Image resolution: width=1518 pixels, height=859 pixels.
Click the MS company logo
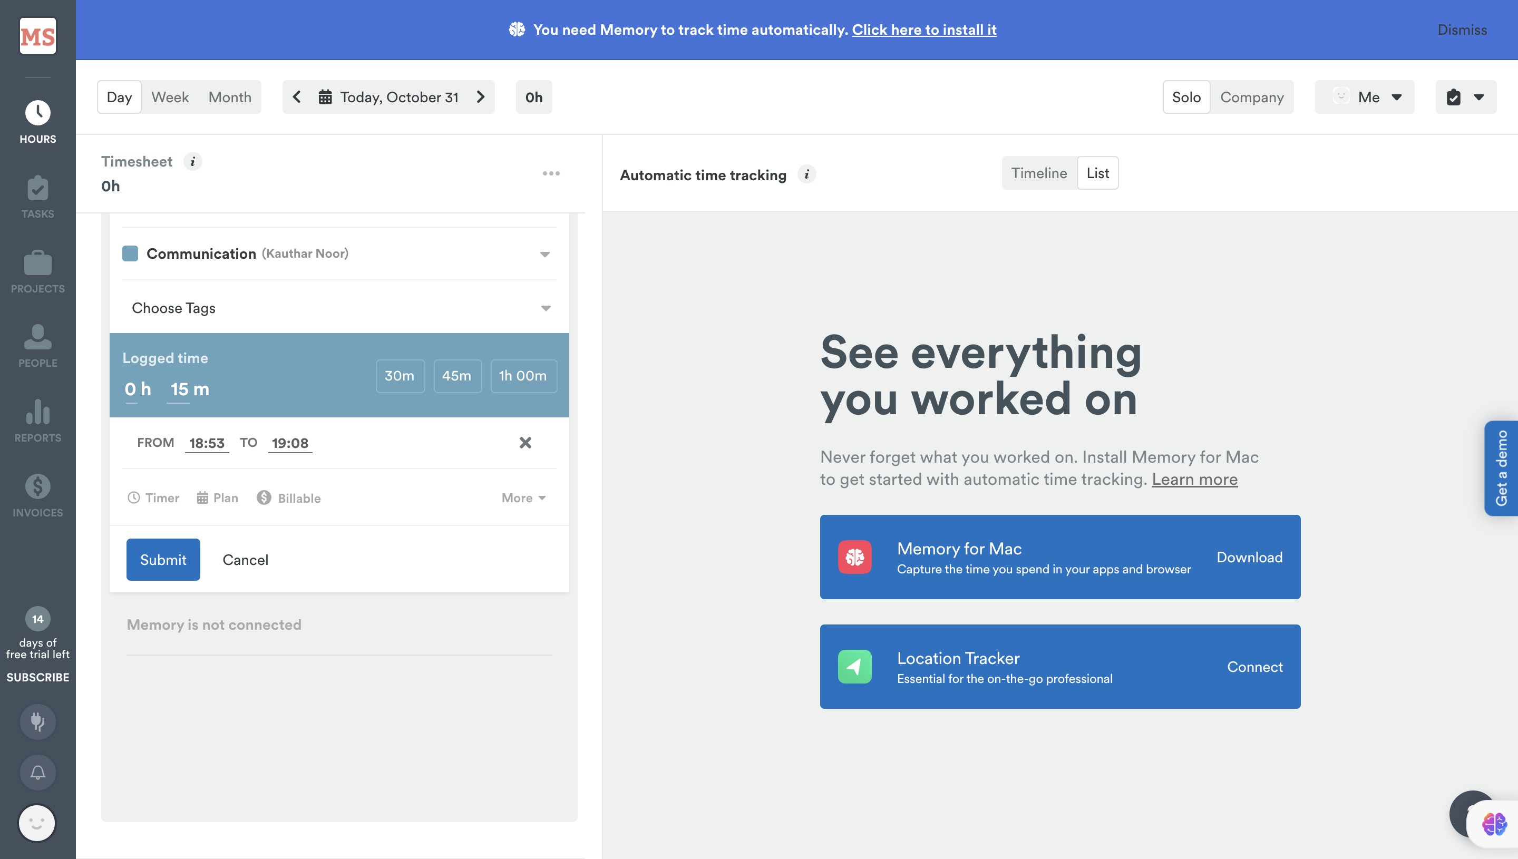click(x=38, y=36)
